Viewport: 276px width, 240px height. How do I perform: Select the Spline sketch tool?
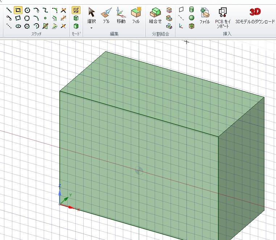click(45, 10)
